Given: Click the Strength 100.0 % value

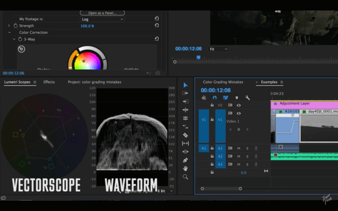Looking at the screenshot, I should point(87,26).
